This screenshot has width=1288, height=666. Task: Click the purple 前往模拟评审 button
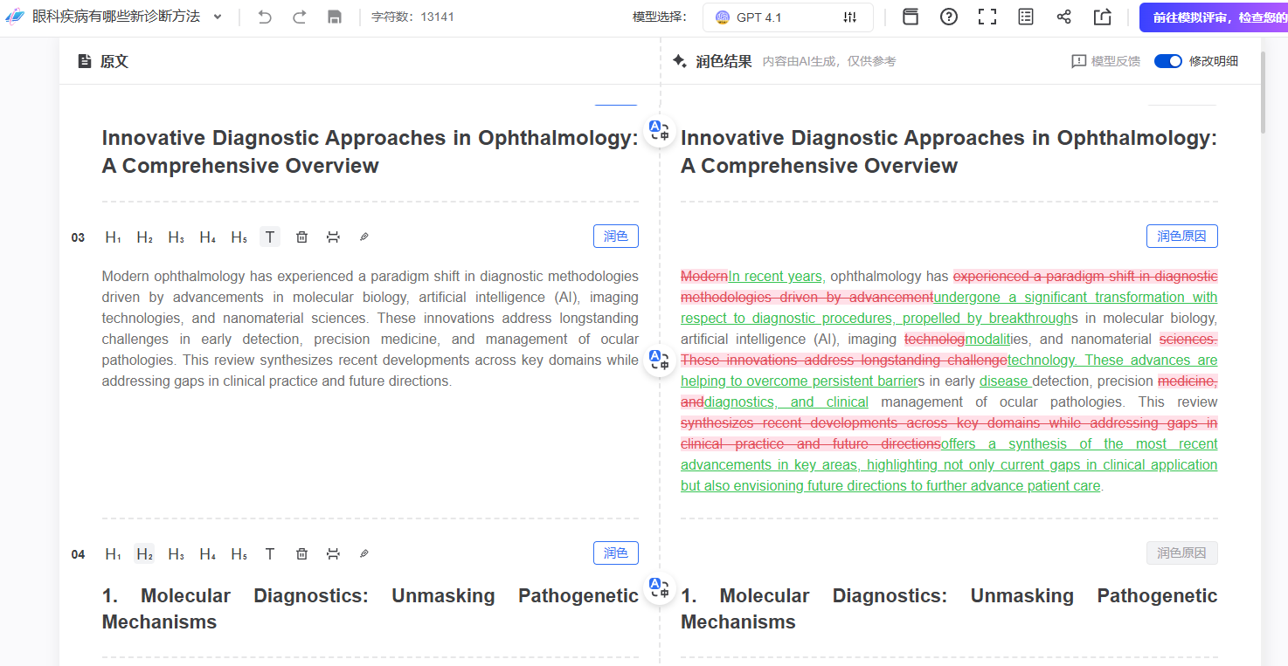click(1214, 17)
